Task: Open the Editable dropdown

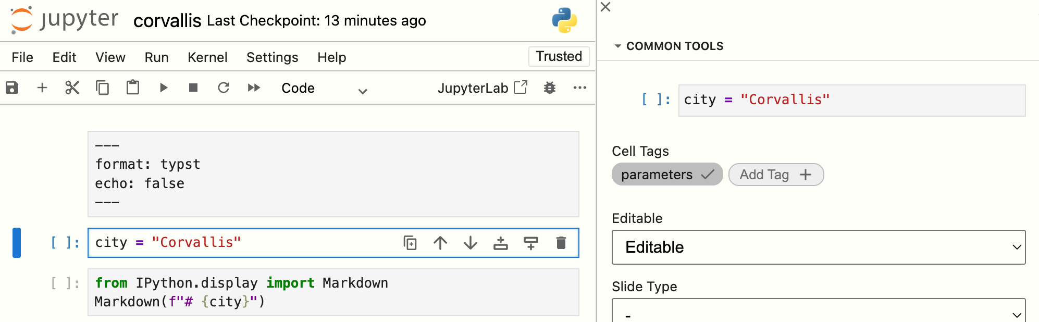Action: [818, 247]
